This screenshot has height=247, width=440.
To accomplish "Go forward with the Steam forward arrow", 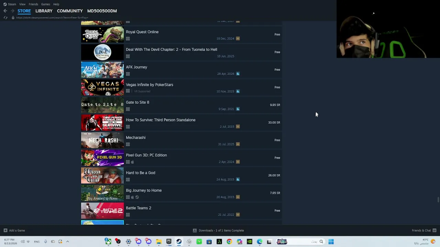I will (12, 11).
